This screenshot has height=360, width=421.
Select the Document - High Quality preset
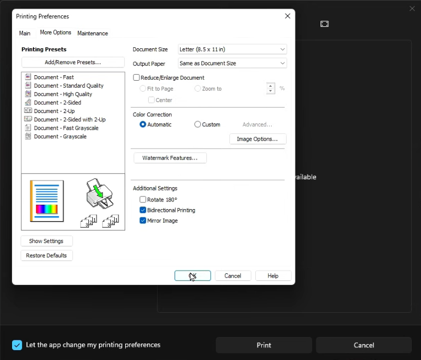(63, 94)
